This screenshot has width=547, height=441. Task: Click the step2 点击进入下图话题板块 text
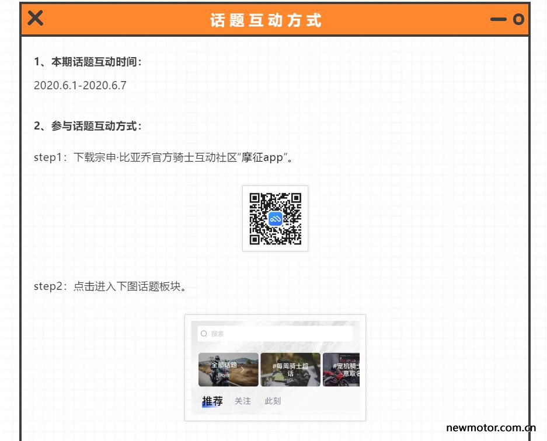click(x=110, y=286)
